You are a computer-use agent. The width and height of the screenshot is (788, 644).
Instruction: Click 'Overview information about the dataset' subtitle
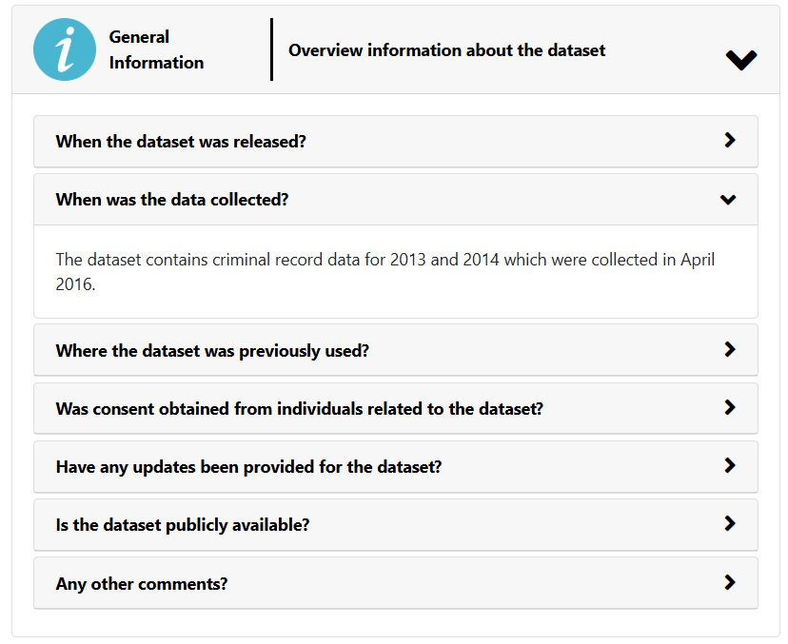(446, 50)
